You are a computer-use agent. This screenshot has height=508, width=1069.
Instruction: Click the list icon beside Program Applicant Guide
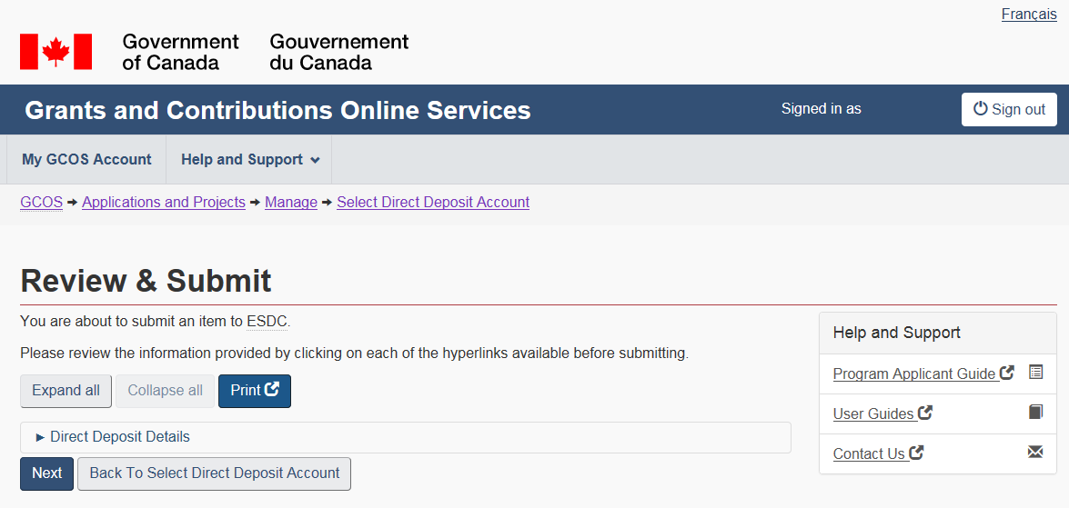coord(1035,372)
